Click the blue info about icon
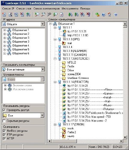Screen dimensions: 129x150 click(116, 15)
